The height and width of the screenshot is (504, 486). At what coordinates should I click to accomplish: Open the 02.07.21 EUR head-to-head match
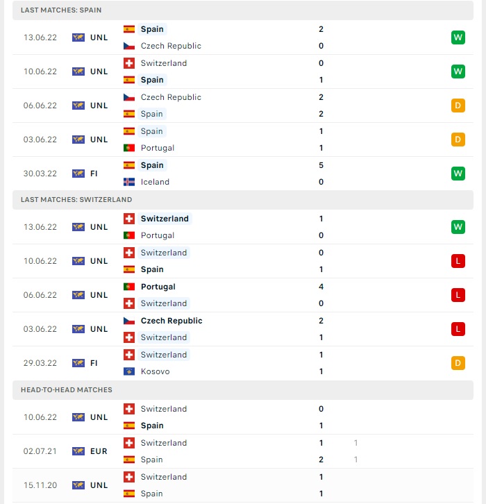[243, 451]
